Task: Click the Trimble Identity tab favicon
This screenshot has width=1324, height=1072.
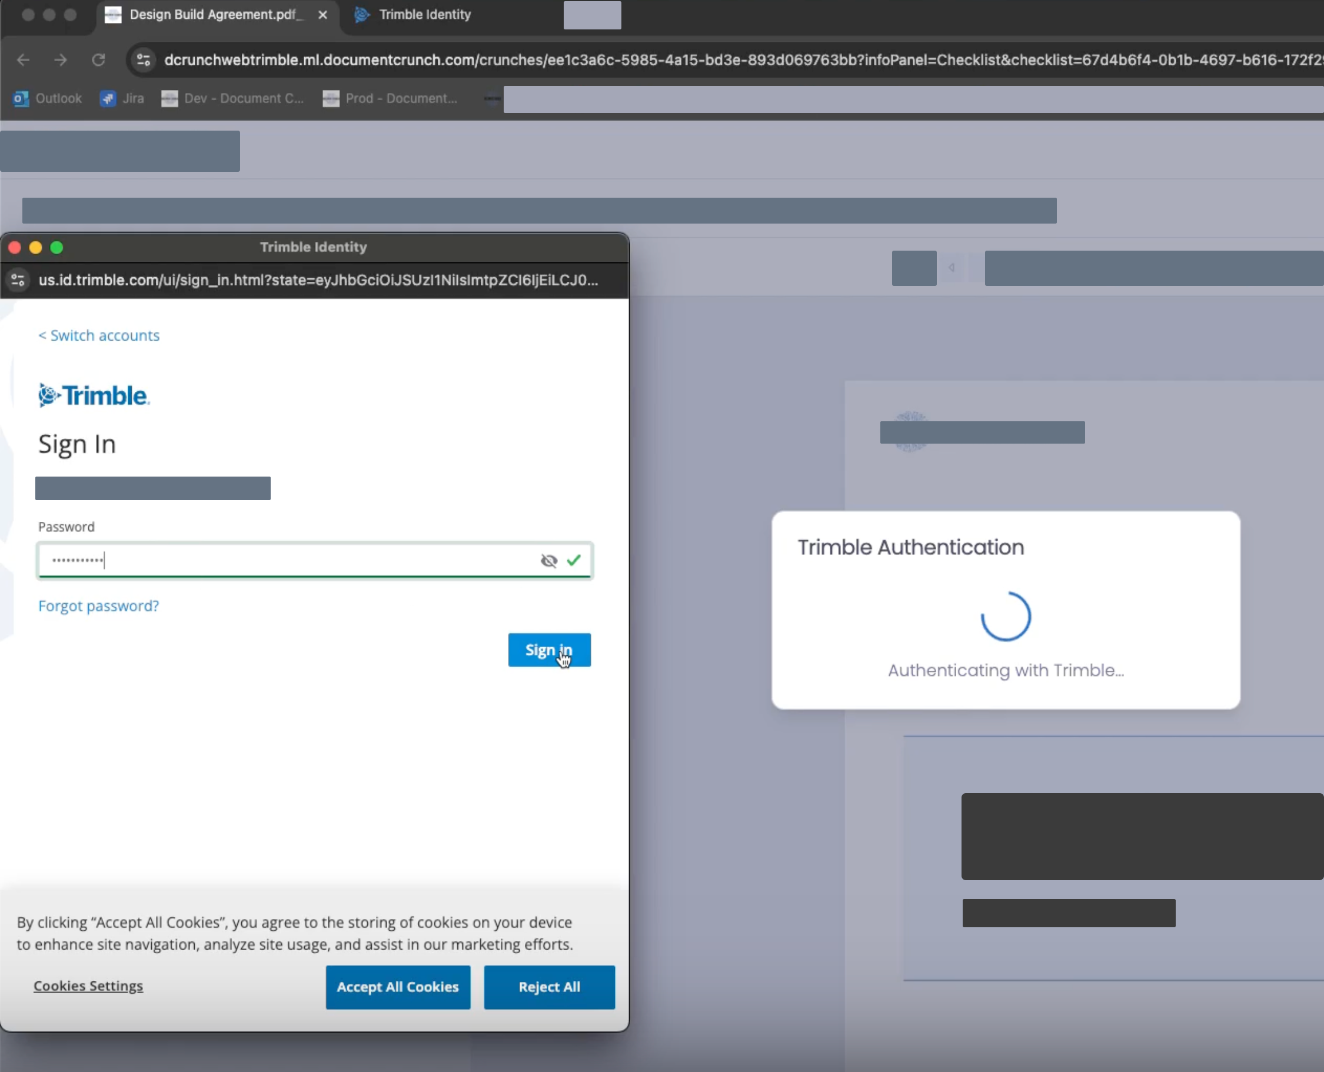Action: [x=362, y=15]
